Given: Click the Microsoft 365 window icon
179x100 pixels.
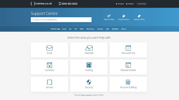Looking at the screenshot, I should pyautogui.click(x=128, y=48).
